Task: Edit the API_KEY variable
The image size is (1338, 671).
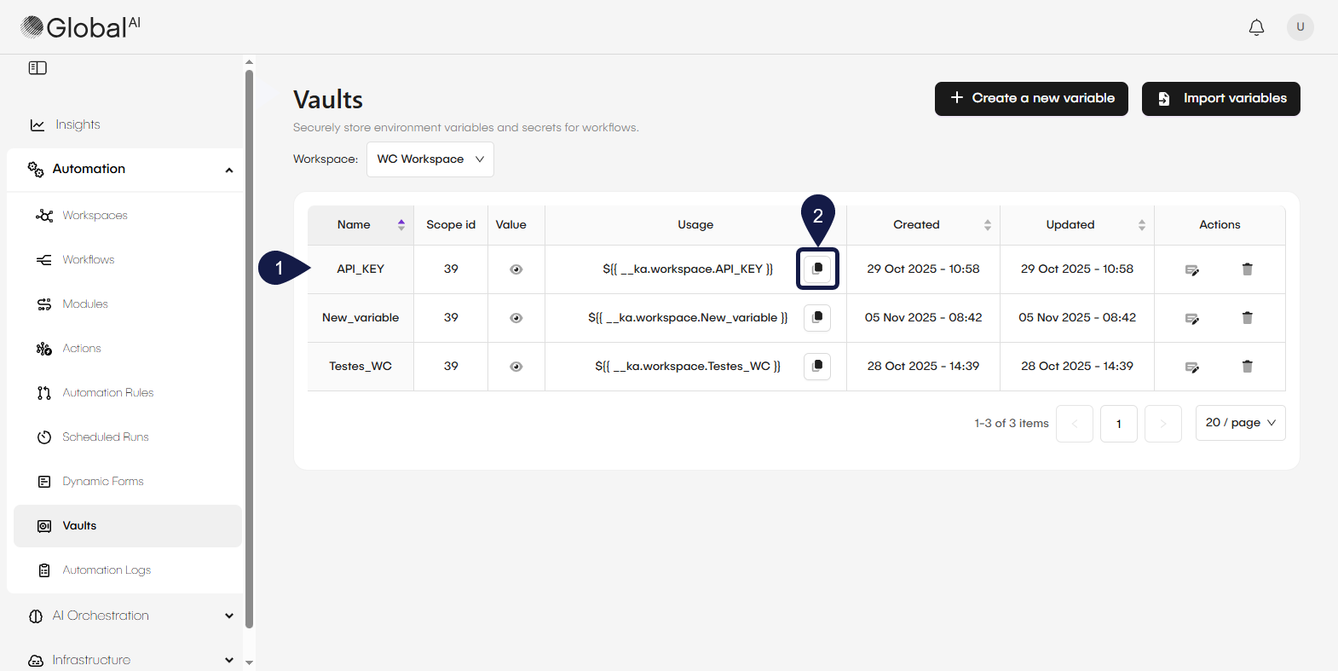Action: pos(1192,270)
